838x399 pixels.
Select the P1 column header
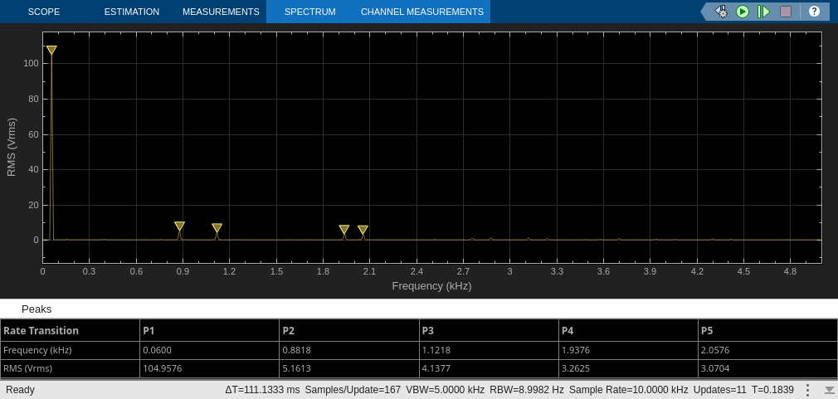tap(209, 330)
